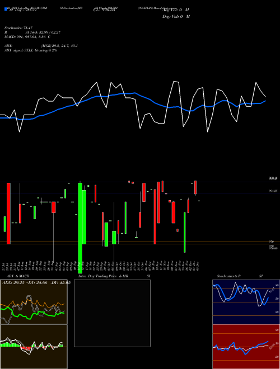Click the tall red candlestick beside the chart's left edge

(8, 214)
